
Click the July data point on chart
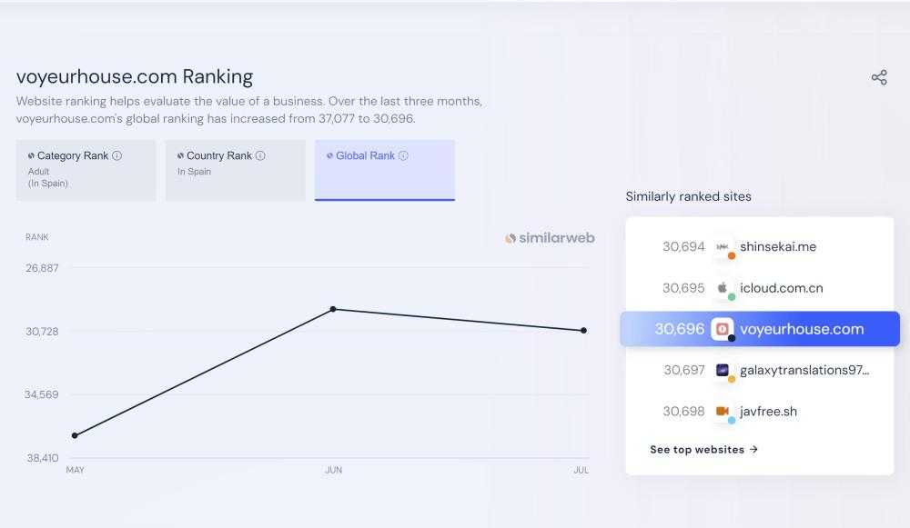click(x=583, y=331)
